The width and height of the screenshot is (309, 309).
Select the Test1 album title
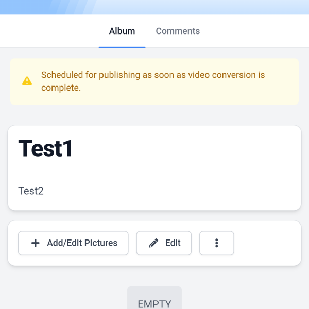pos(46,148)
